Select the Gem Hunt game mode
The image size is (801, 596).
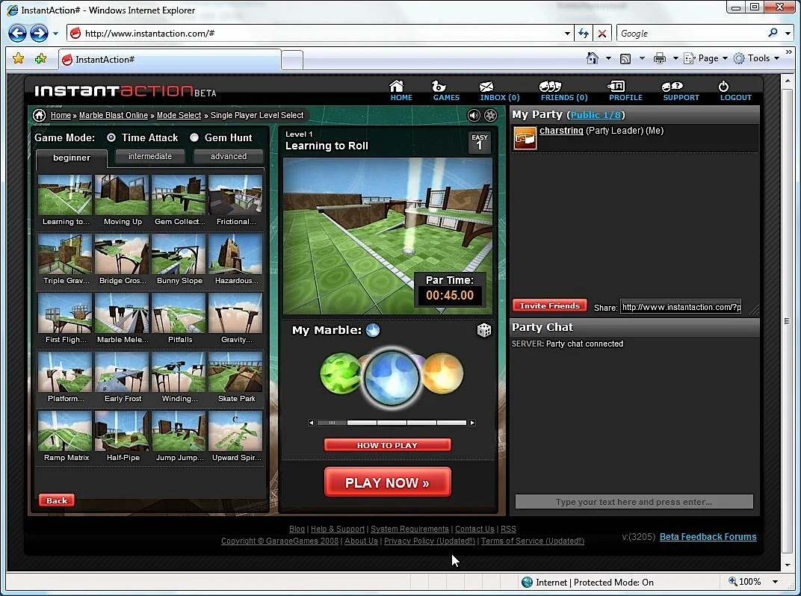click(194, 137)
